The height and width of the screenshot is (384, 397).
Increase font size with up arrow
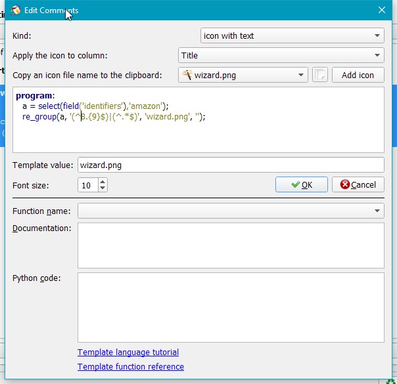point(103,182)
